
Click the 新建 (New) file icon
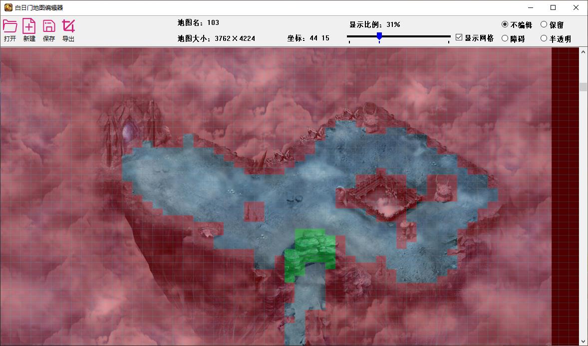(x=29, y=26)
